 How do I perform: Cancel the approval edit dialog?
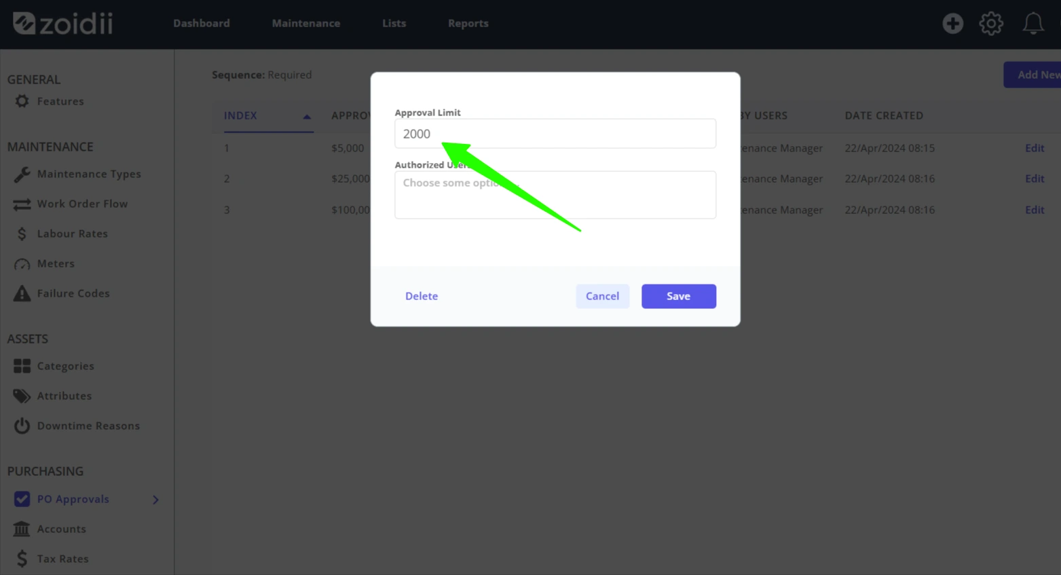[602, 296]
